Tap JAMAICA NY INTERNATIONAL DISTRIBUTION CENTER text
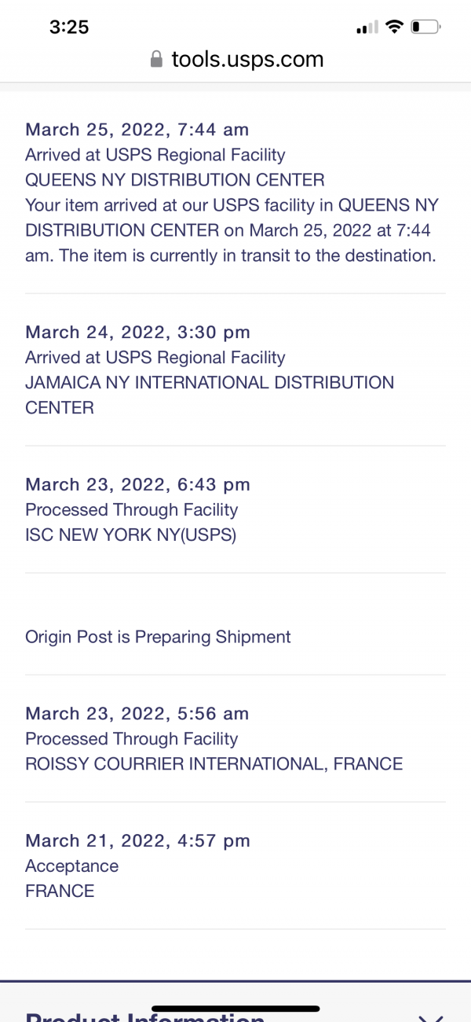 210,395
